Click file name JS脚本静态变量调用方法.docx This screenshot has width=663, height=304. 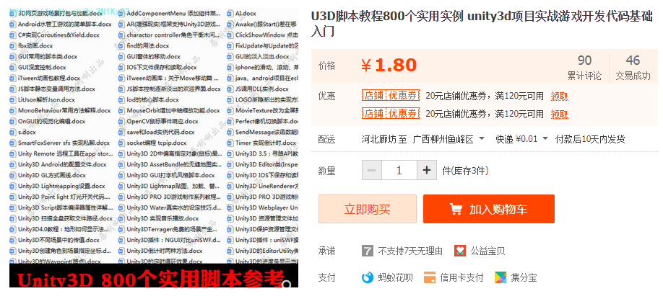[x=56, y=89]
